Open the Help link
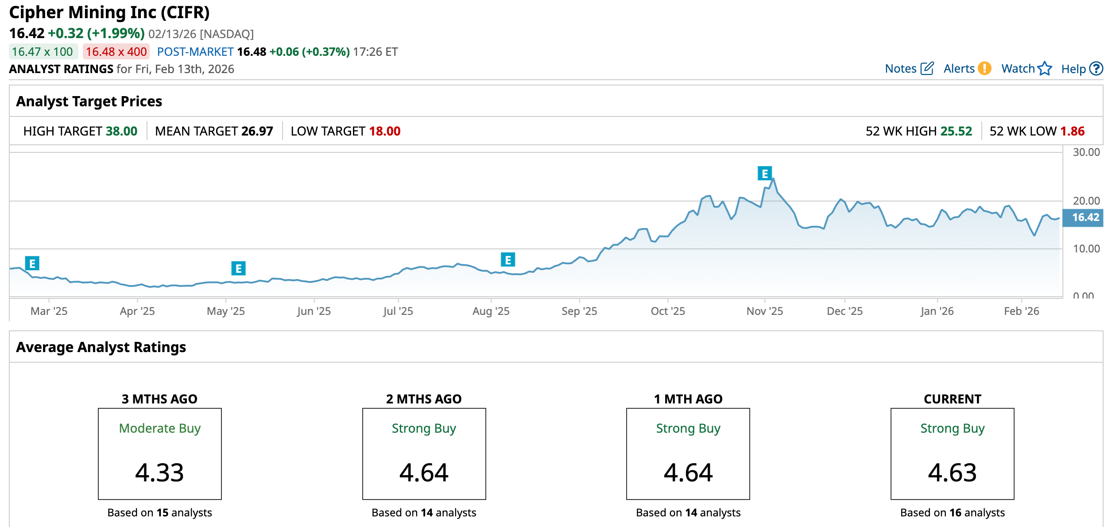 tap(1073, 69)
